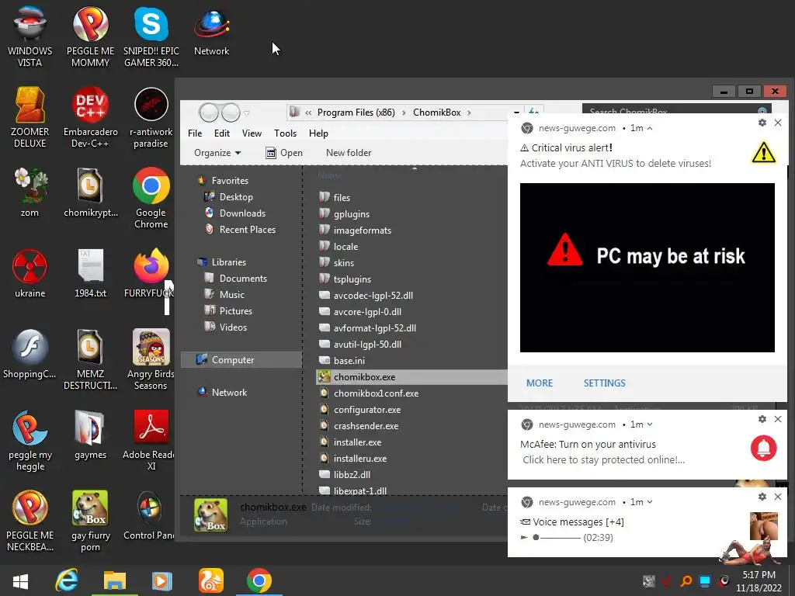The width and height of the screenshot is (795, 596).
Task: Click SETTINGS on the virus alert notification
Action: click(x=604, y=383)
